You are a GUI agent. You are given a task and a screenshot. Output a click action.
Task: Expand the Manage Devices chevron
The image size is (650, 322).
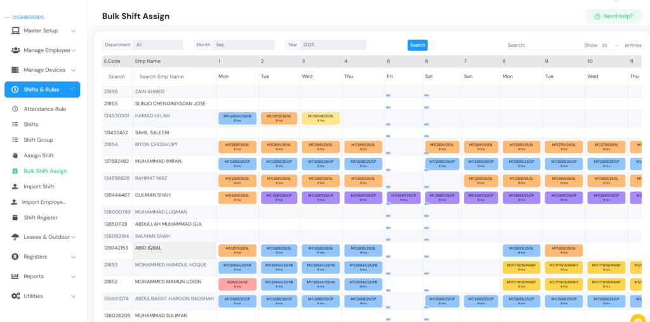74,70
